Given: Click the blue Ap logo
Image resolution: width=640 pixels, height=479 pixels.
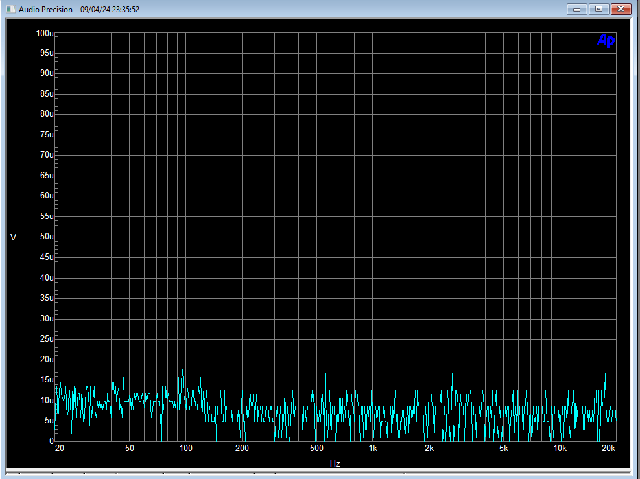Looking at the screenshot, I should click(x=606, y=40).
